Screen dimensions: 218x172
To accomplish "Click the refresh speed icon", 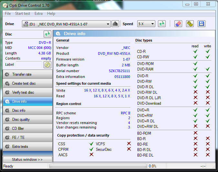I will [162, 24].
